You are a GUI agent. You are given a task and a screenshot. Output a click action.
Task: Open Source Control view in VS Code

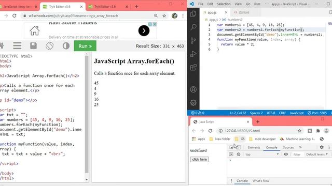[193, 40]
